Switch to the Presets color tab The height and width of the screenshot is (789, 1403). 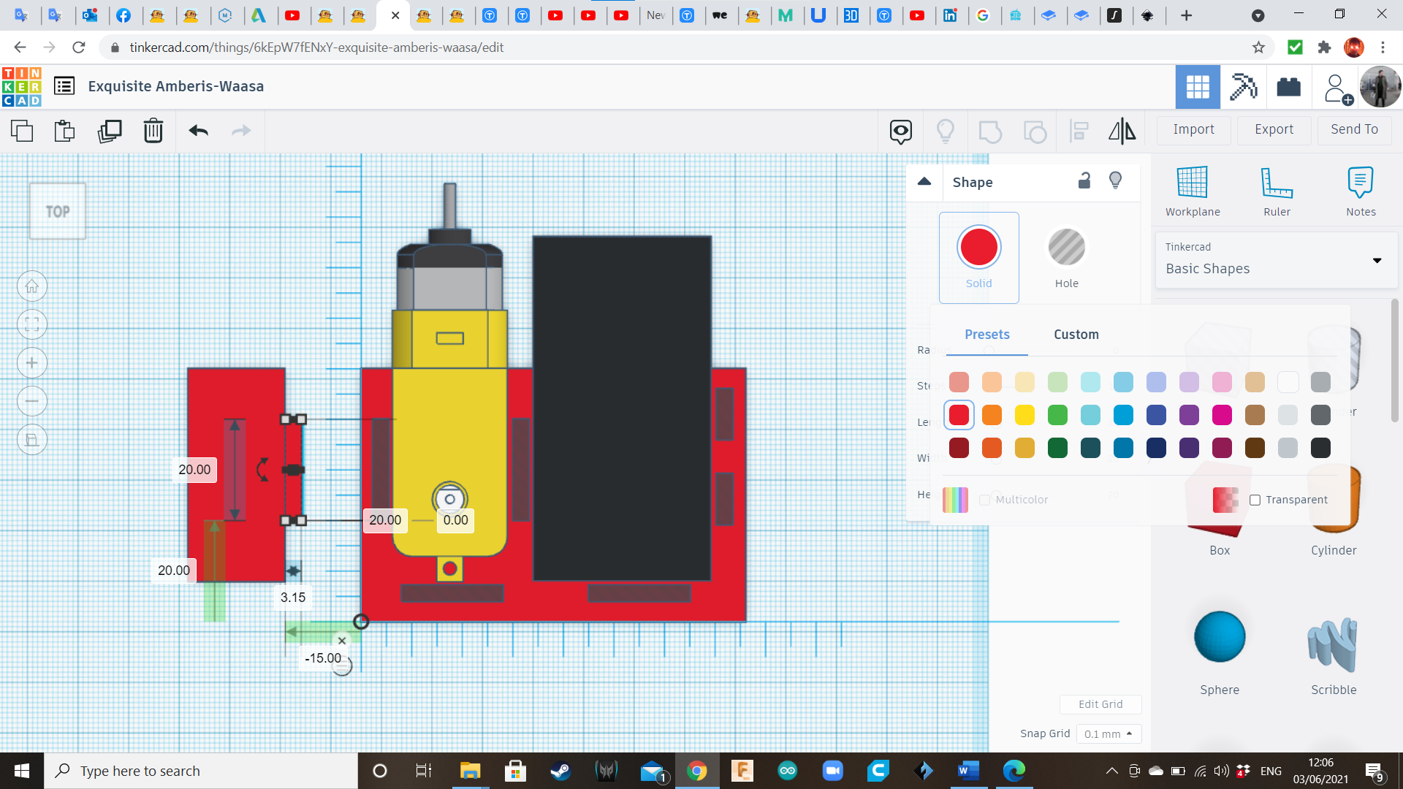point(986,335)
